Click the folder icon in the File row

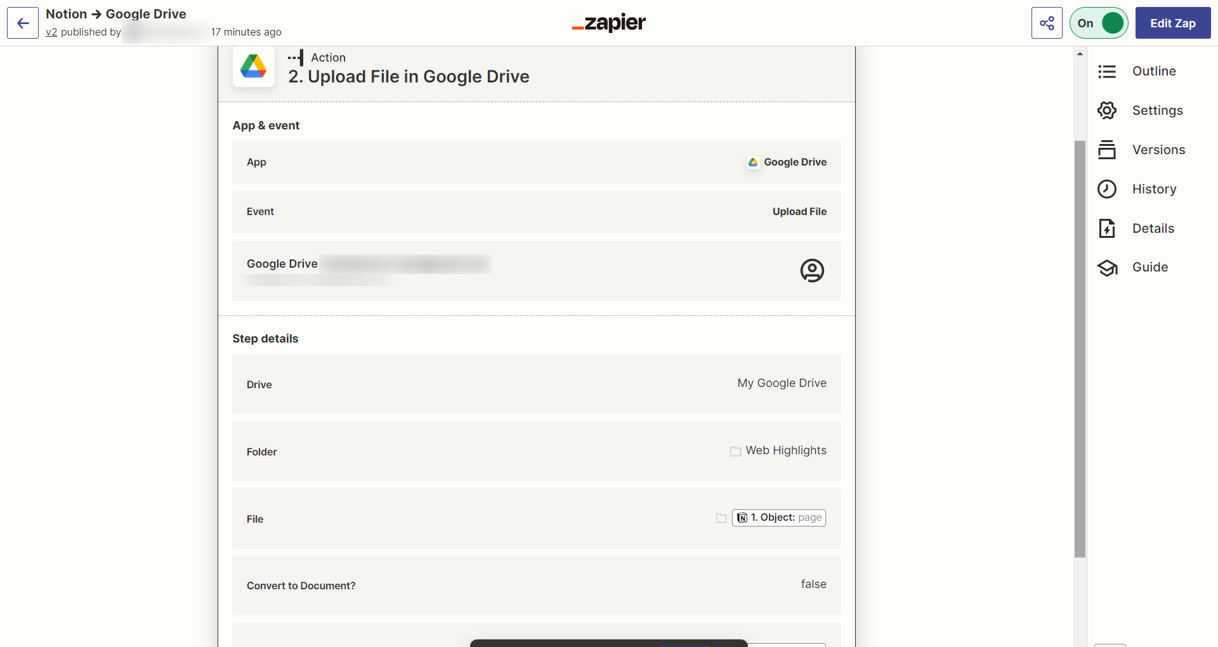coord(721,518)
